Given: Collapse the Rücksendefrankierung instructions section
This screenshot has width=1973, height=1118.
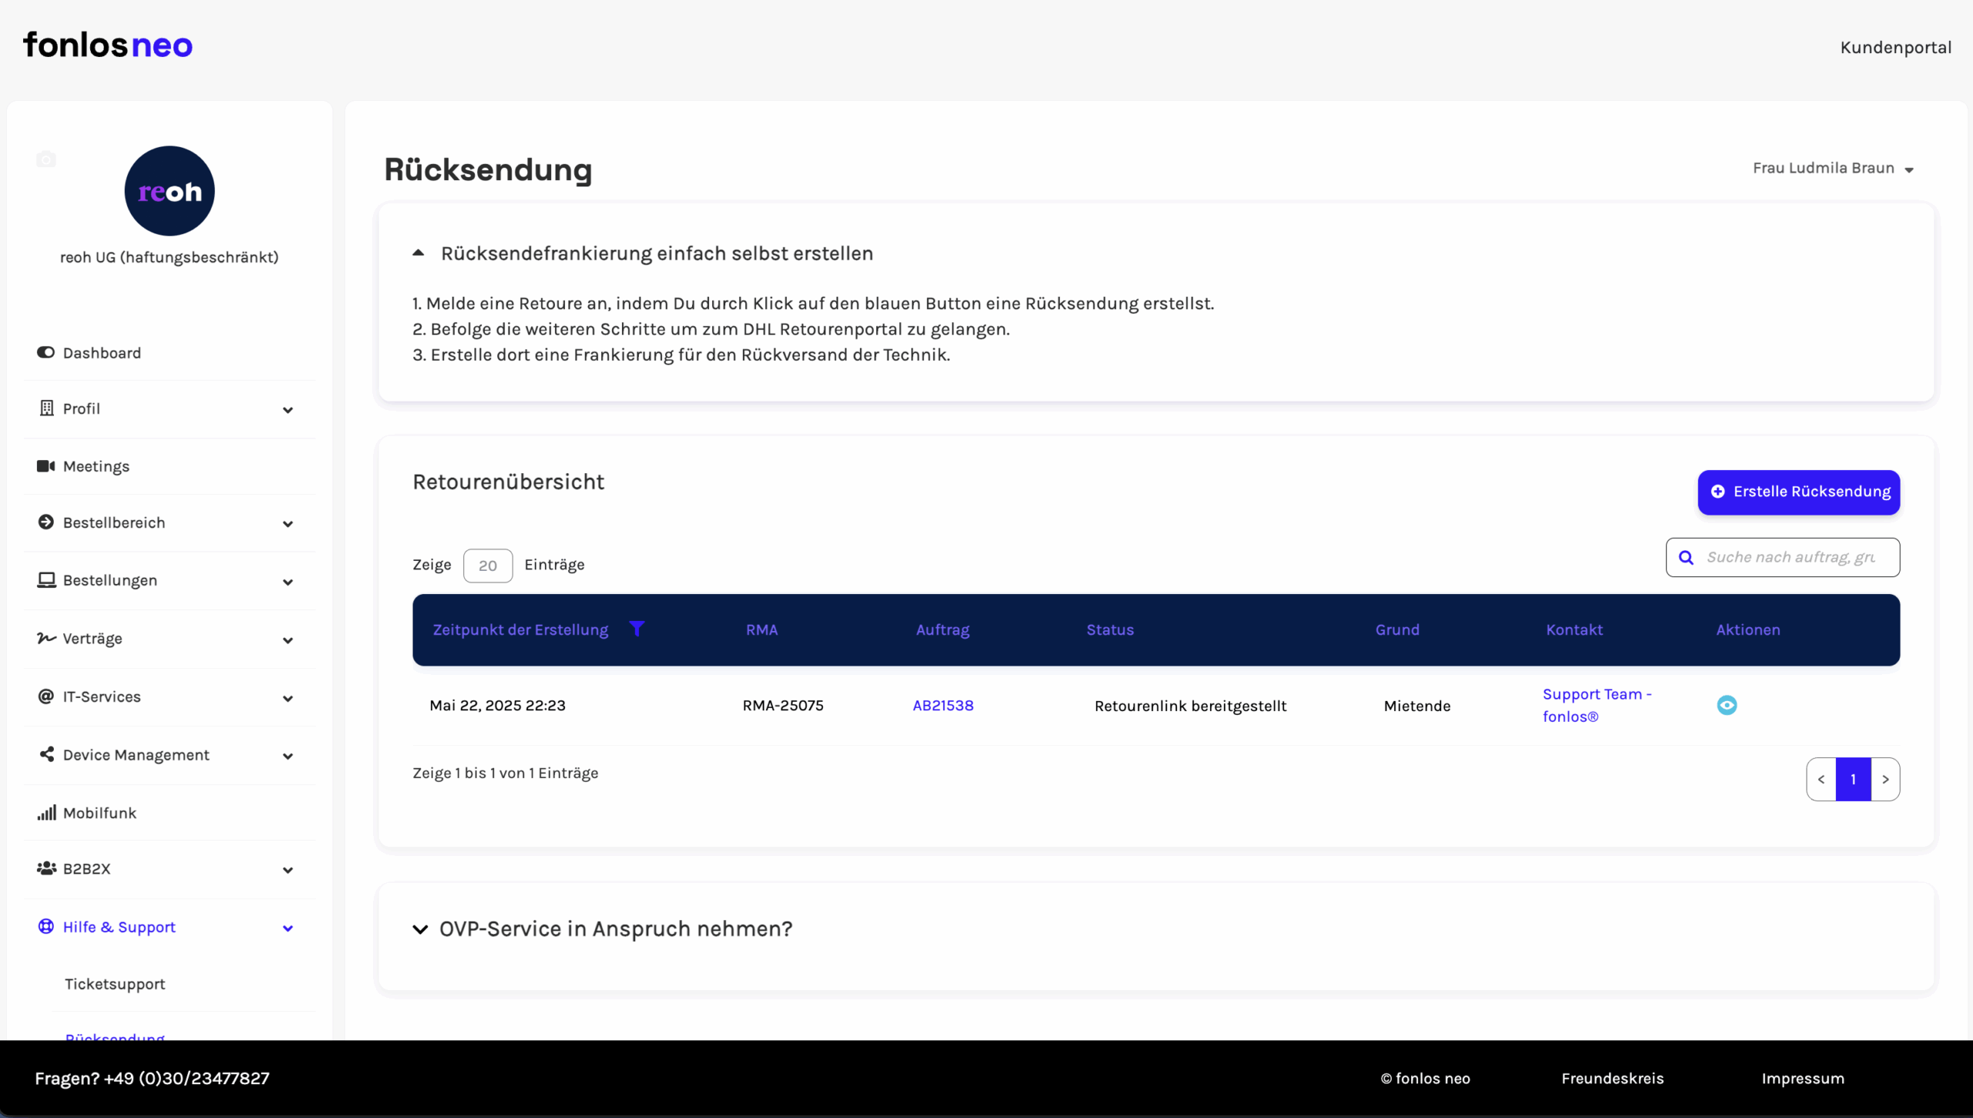Looking at the screenshot, I should 418,253.
